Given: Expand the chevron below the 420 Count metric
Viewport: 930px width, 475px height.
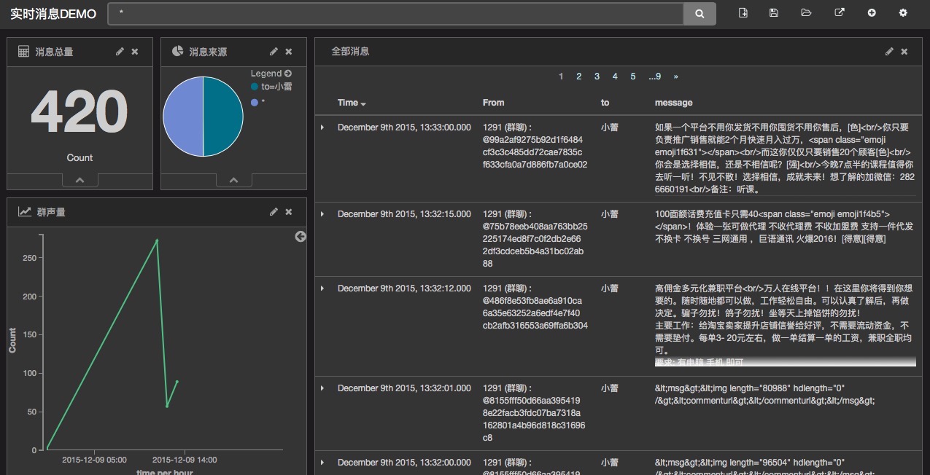Looking at the screenshot, I should [80, 180].
